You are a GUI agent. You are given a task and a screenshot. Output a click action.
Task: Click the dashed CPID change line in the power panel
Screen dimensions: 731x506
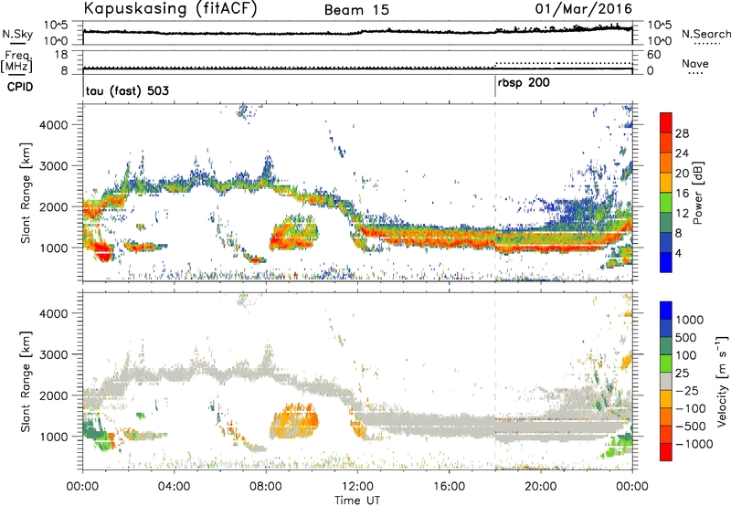495,192
